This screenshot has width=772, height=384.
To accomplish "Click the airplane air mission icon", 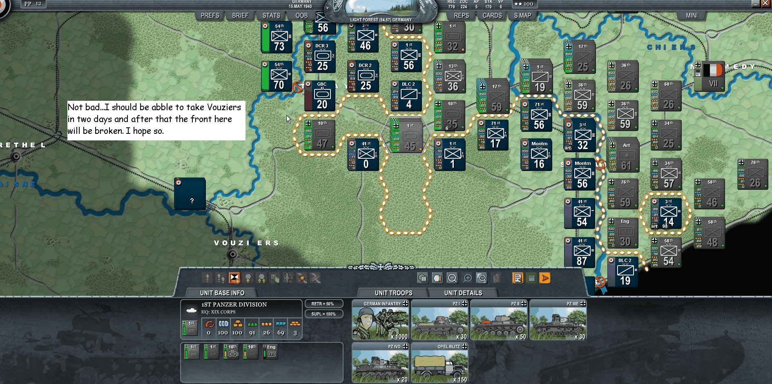I will (288, 278).
